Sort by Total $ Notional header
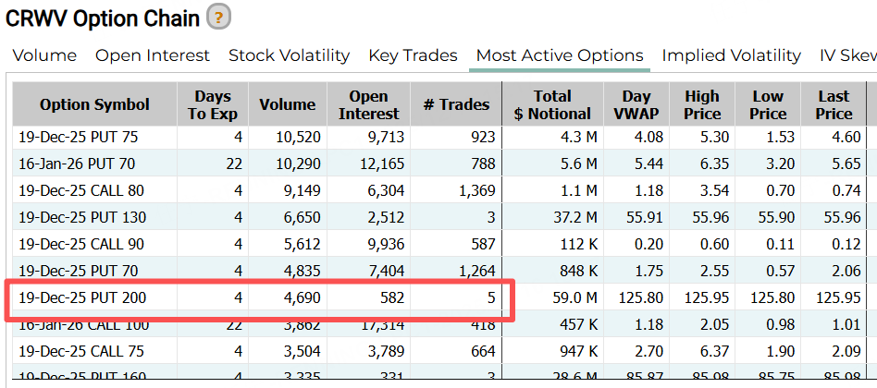The image size is (877, 388). tap(552, 104)
